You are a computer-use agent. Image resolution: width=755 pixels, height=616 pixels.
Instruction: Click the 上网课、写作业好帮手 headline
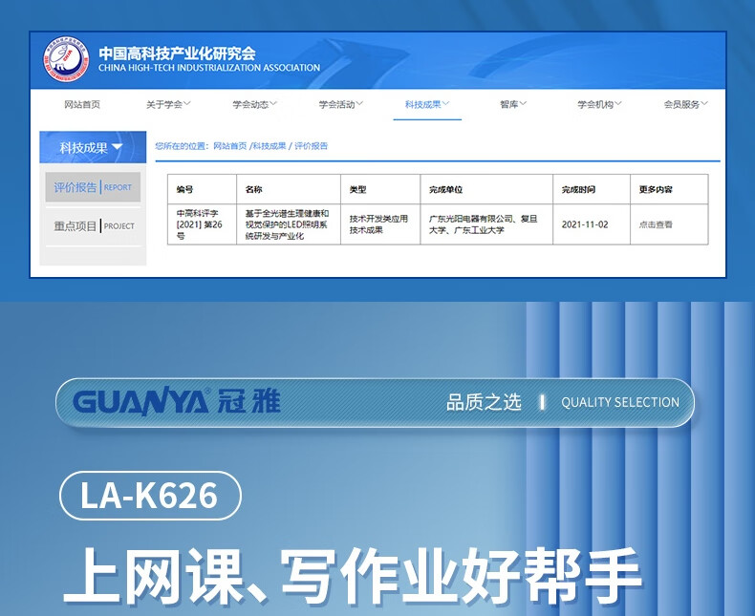tap(353, 576)
